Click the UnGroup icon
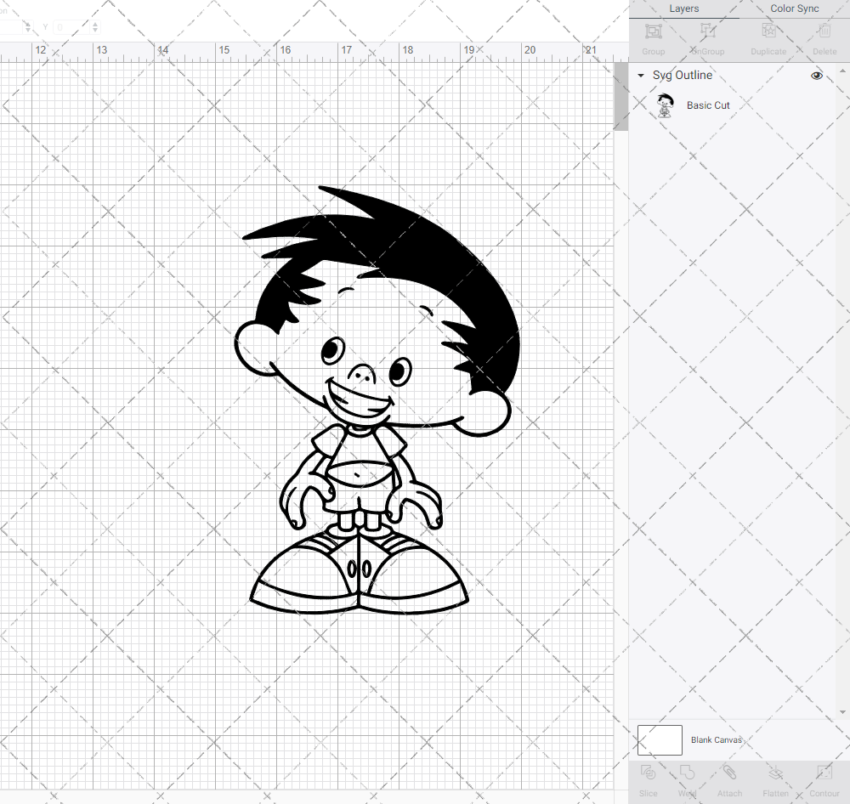Viewport: 850px width, 804px height. (x=707, y=31)
